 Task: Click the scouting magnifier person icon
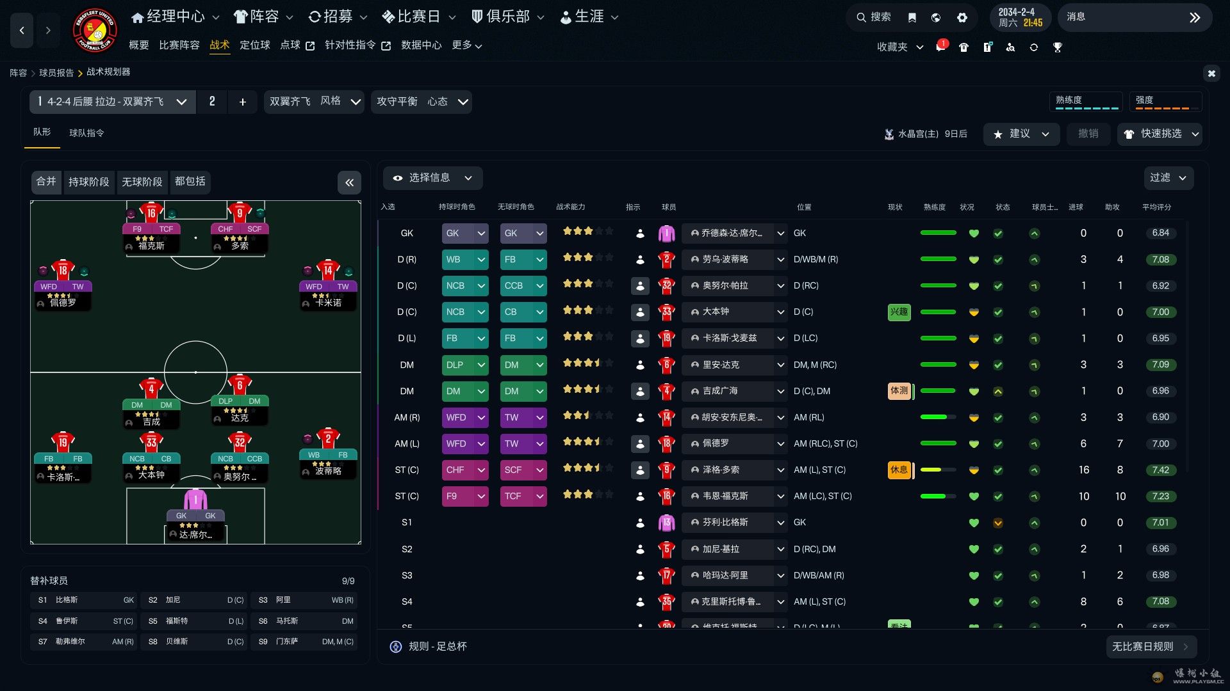coord(1010,47)
